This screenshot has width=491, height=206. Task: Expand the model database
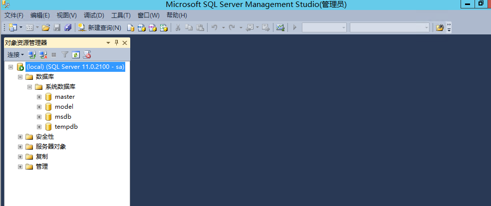coord(39,107)
